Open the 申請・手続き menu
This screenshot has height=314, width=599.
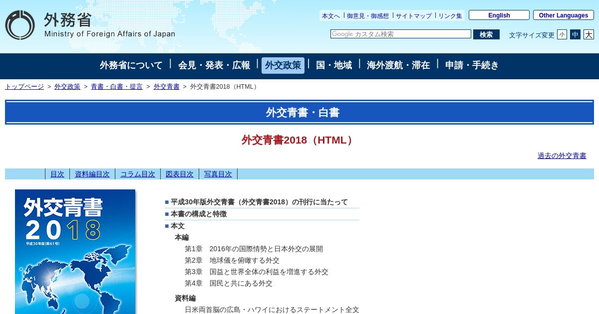pyautogui.click(x=472, y=65)
